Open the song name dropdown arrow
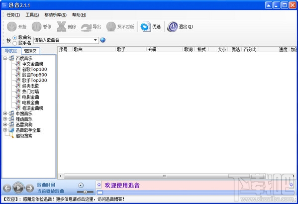 pyautogui.click(x=96, y=40)
